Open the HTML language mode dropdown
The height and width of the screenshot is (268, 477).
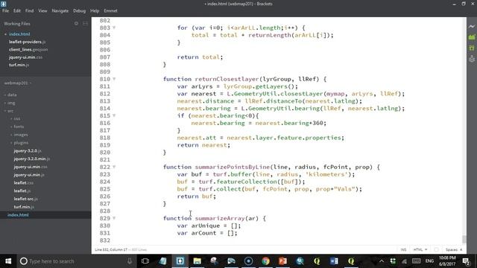(x=420, y=249)
